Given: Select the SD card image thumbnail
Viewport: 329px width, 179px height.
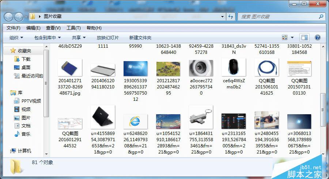Looking at the screenshot, I should (x=70, y=67).
